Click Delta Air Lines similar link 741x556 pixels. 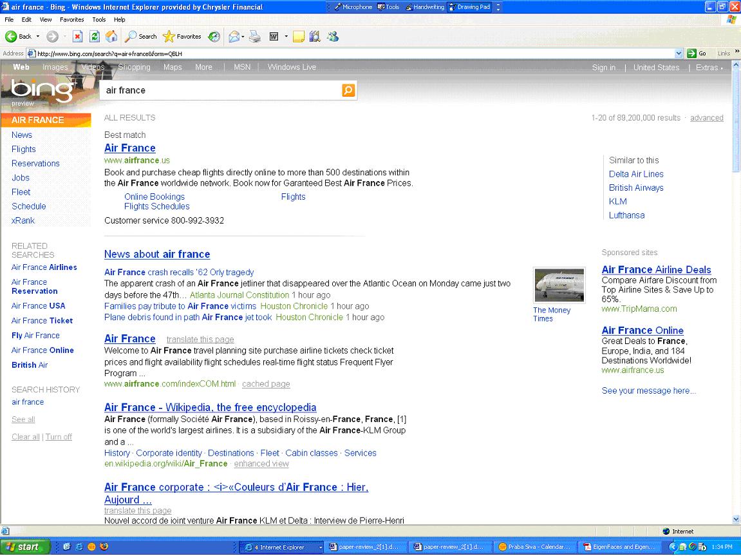[636, 174]
